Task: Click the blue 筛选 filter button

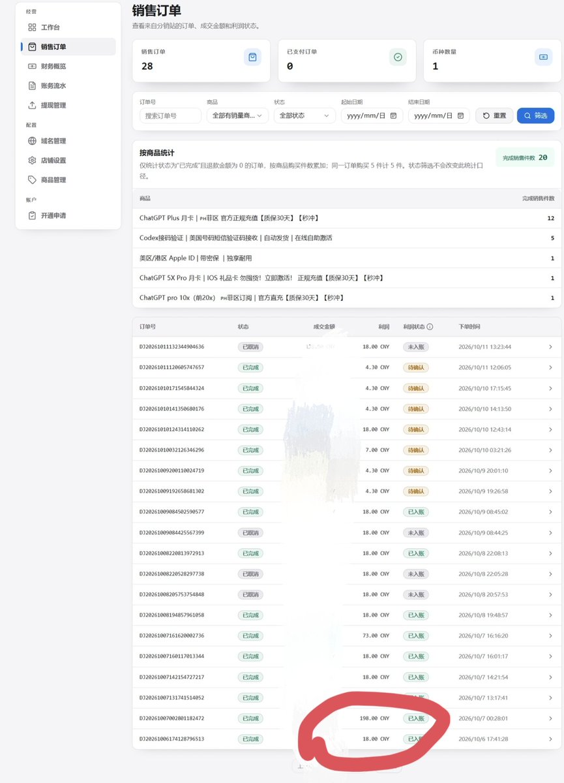Action: (x=536, y=115)
